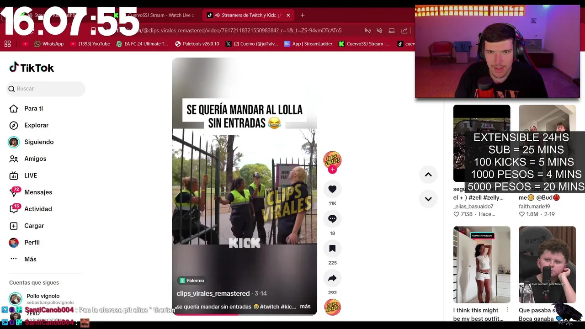585x329 pixels.
Task: Switch to CuervoSSJ Stream - Watch Live tab
Action: click(x=155, y=15)
